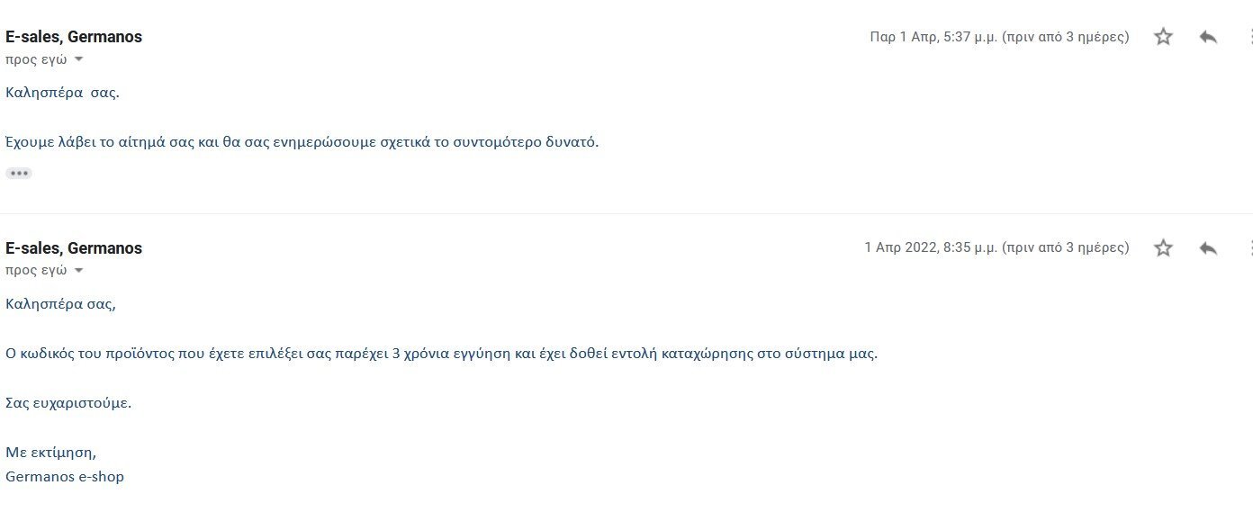
Task: Click the 'Germanos e-shop' signature line
Action: pyautogui.click(x=65, y=477)
